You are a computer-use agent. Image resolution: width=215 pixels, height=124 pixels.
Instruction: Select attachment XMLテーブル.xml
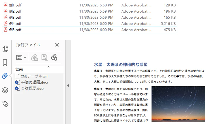35,76
